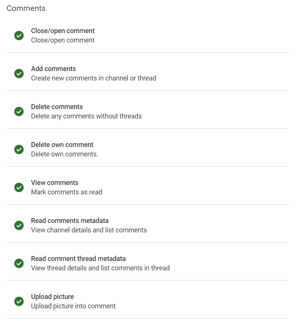Toggle the green check for Close/open comment
The width and height of the screenshot is (298, 323).
coord(19,35)
